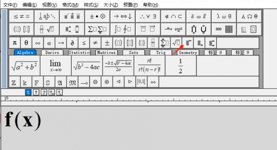Image resolution: width=277 pixels, height=150 pixels.
Task: Switch to the Matrices tab
Action: coord(107,53)
